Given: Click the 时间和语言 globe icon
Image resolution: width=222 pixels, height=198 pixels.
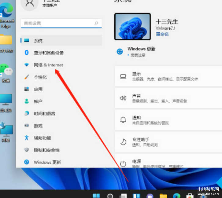Looking at the screenshot, I should (27, 113).
